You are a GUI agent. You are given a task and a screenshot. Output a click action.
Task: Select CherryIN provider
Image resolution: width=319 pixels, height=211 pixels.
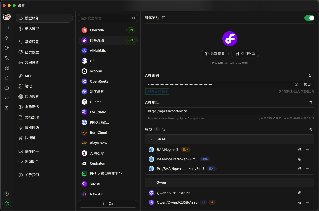point(108,30)
